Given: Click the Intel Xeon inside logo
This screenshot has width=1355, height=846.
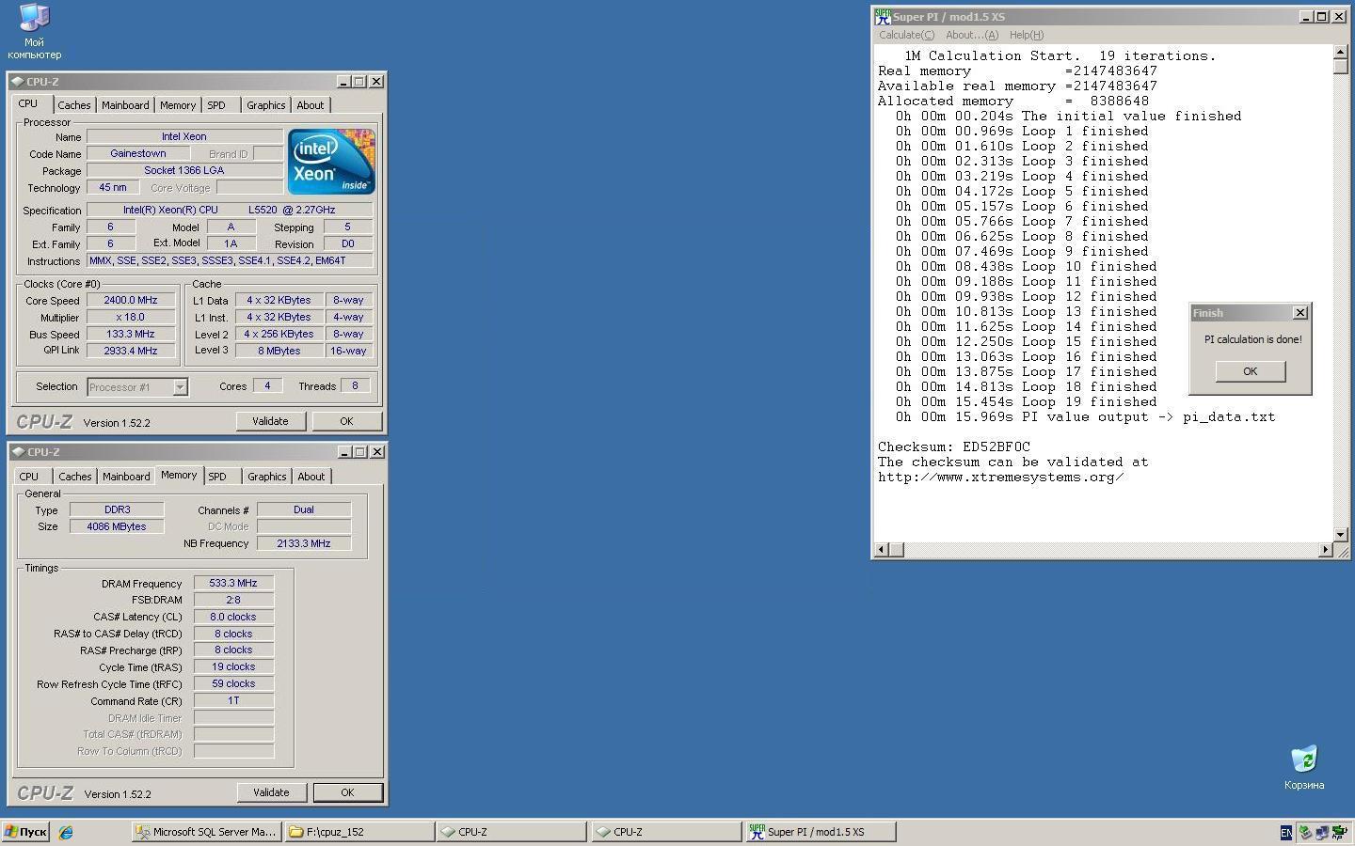Looking at the screenshot, I should (x=331, y=162).
